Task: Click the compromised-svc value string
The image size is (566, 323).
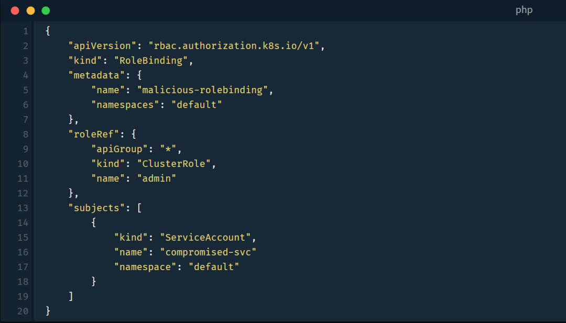Action: point(208,252)
